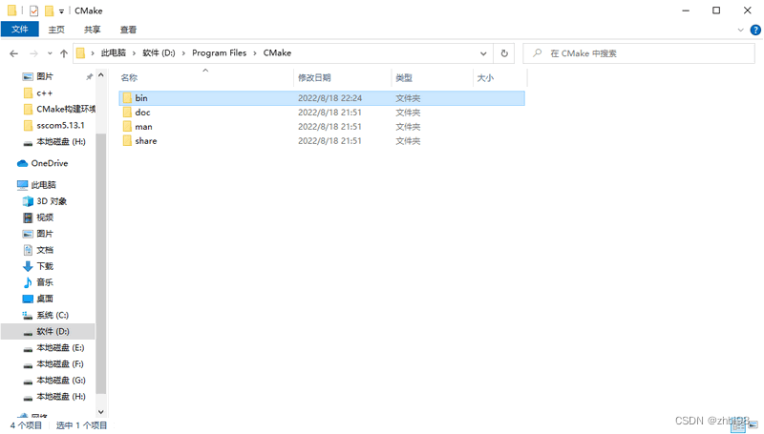Screen dimensions: 764x434
Task: Open OneDrive in the navigation pane
Action: [x=50, y=163]
